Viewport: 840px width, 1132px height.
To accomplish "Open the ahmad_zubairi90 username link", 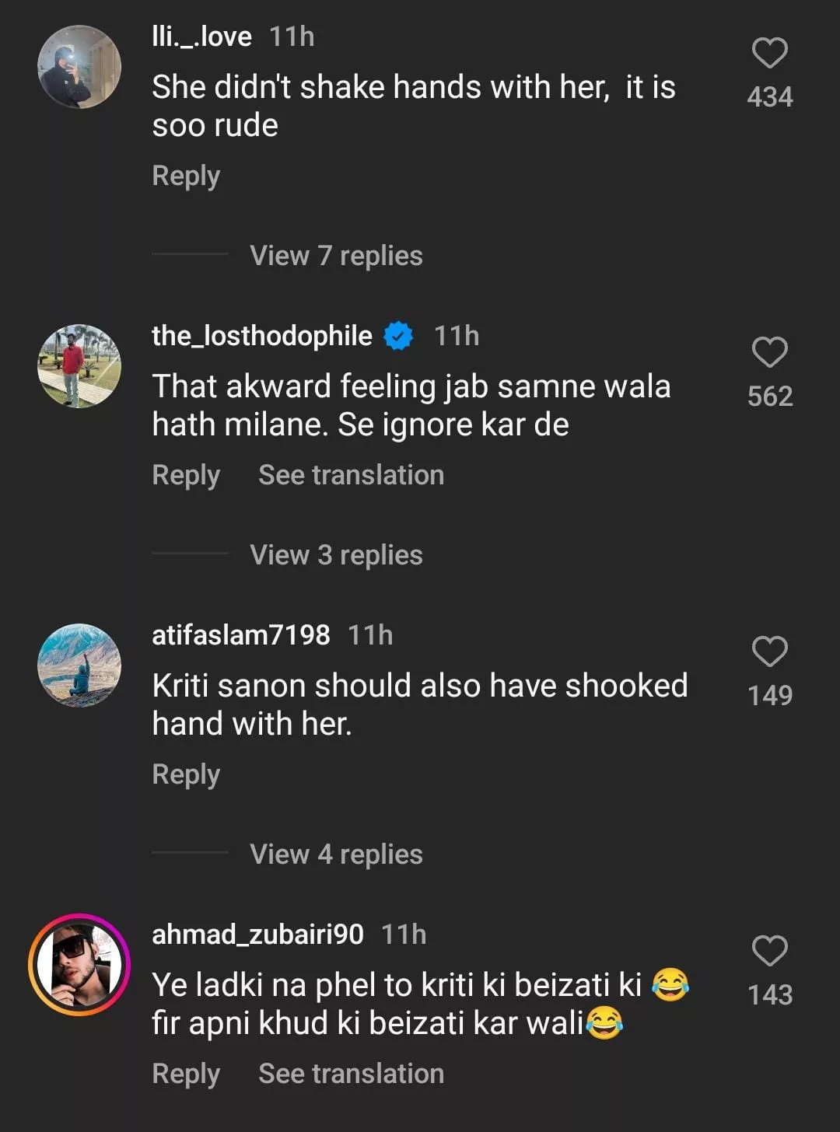I will click(x=257, y=935).
